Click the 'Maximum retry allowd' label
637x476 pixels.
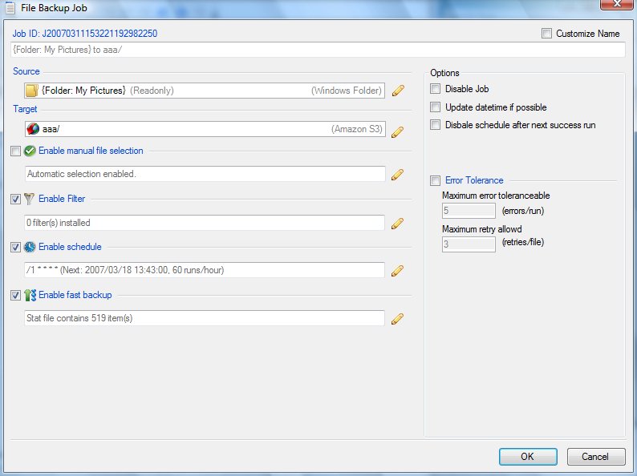[x=482, y=229]
